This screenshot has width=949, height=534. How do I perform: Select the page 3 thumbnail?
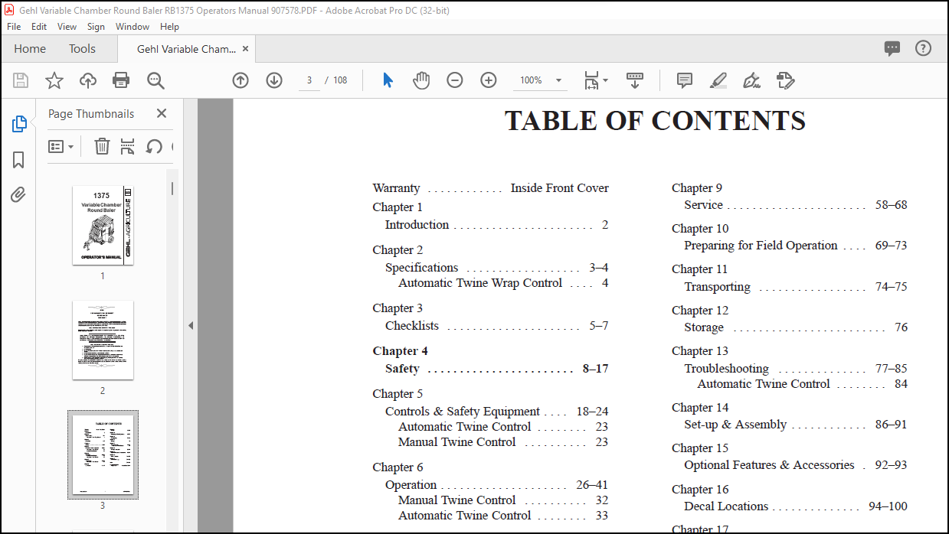click(103, 454)
